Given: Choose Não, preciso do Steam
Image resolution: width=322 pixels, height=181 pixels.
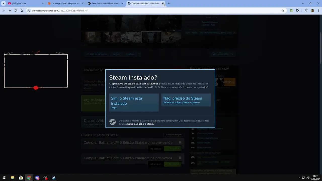Looking at the screenshot, I should [x=186, y=100].
